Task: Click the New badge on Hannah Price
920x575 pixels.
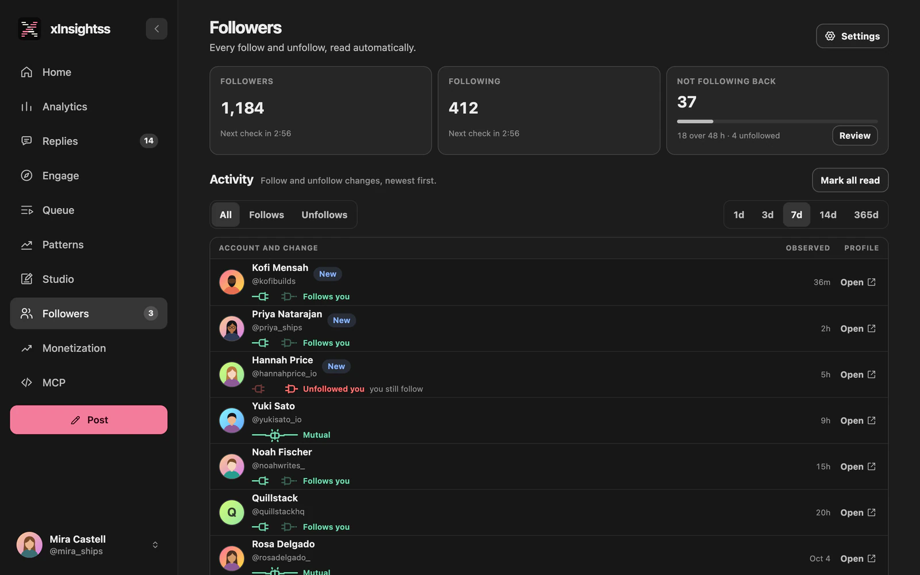Action: click(336, 366)
